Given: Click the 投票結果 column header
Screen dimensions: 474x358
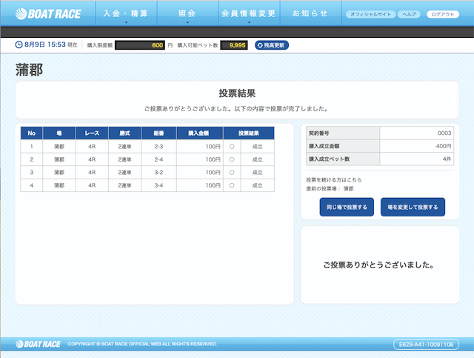Looking at the screenshot, I should point(249,133).
